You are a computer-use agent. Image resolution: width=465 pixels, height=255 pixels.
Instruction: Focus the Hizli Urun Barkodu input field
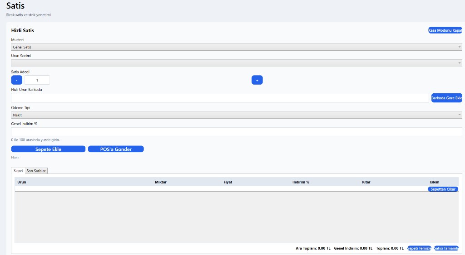point(220,98)
